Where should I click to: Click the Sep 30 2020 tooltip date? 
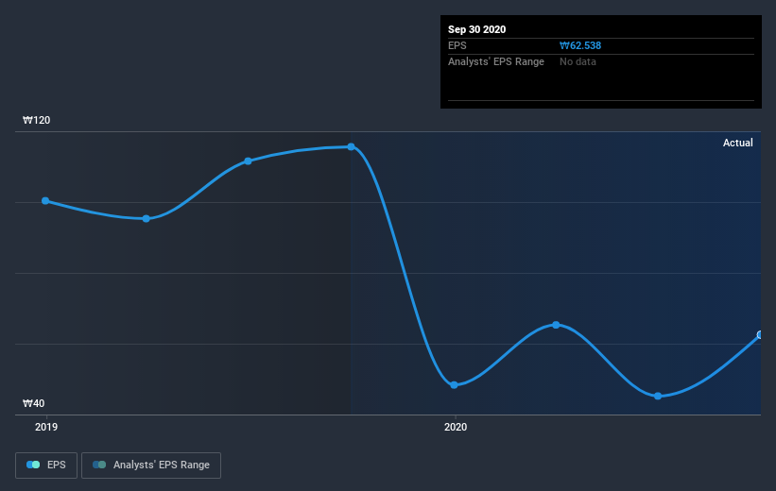click(476, 29)
